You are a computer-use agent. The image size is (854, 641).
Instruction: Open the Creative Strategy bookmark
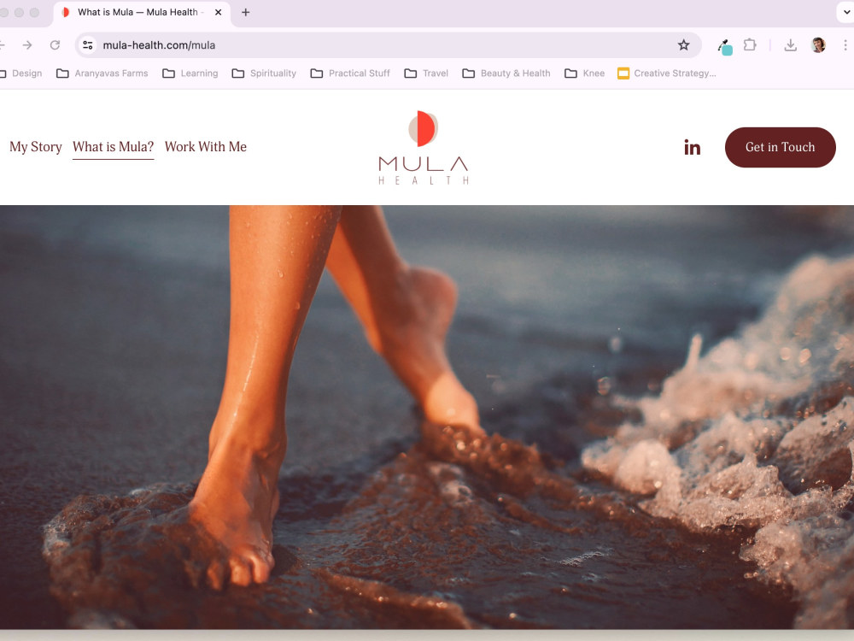point(667,73)
